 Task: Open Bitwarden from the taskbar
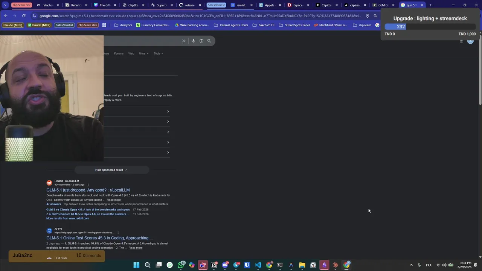click(x=247, y=265)
